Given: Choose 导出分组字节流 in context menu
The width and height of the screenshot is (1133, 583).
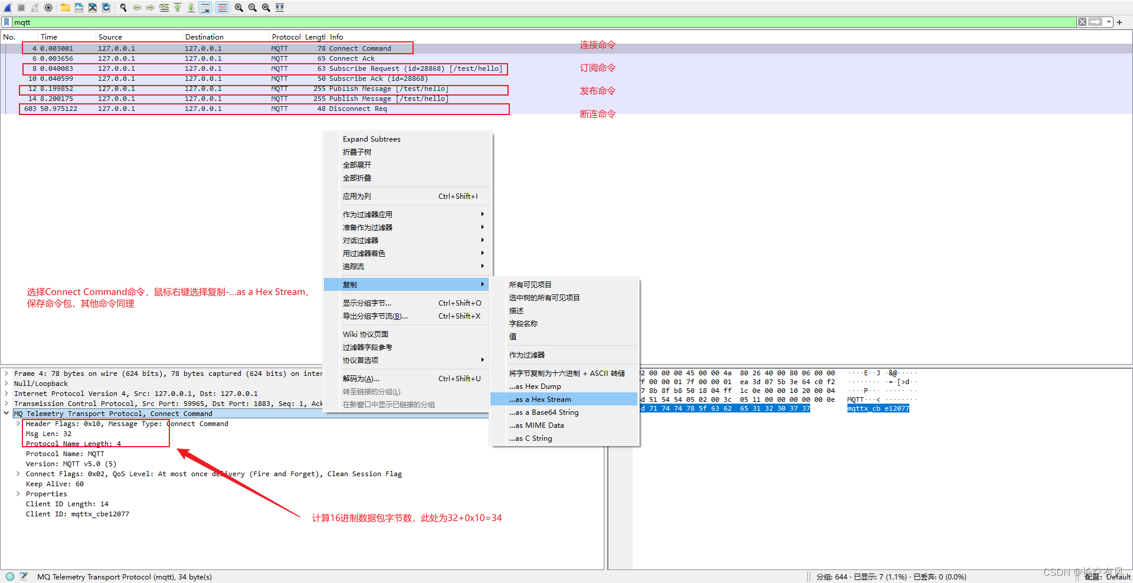Looking at the screenshot, I should pyautogui.click(x=407, y=316).
